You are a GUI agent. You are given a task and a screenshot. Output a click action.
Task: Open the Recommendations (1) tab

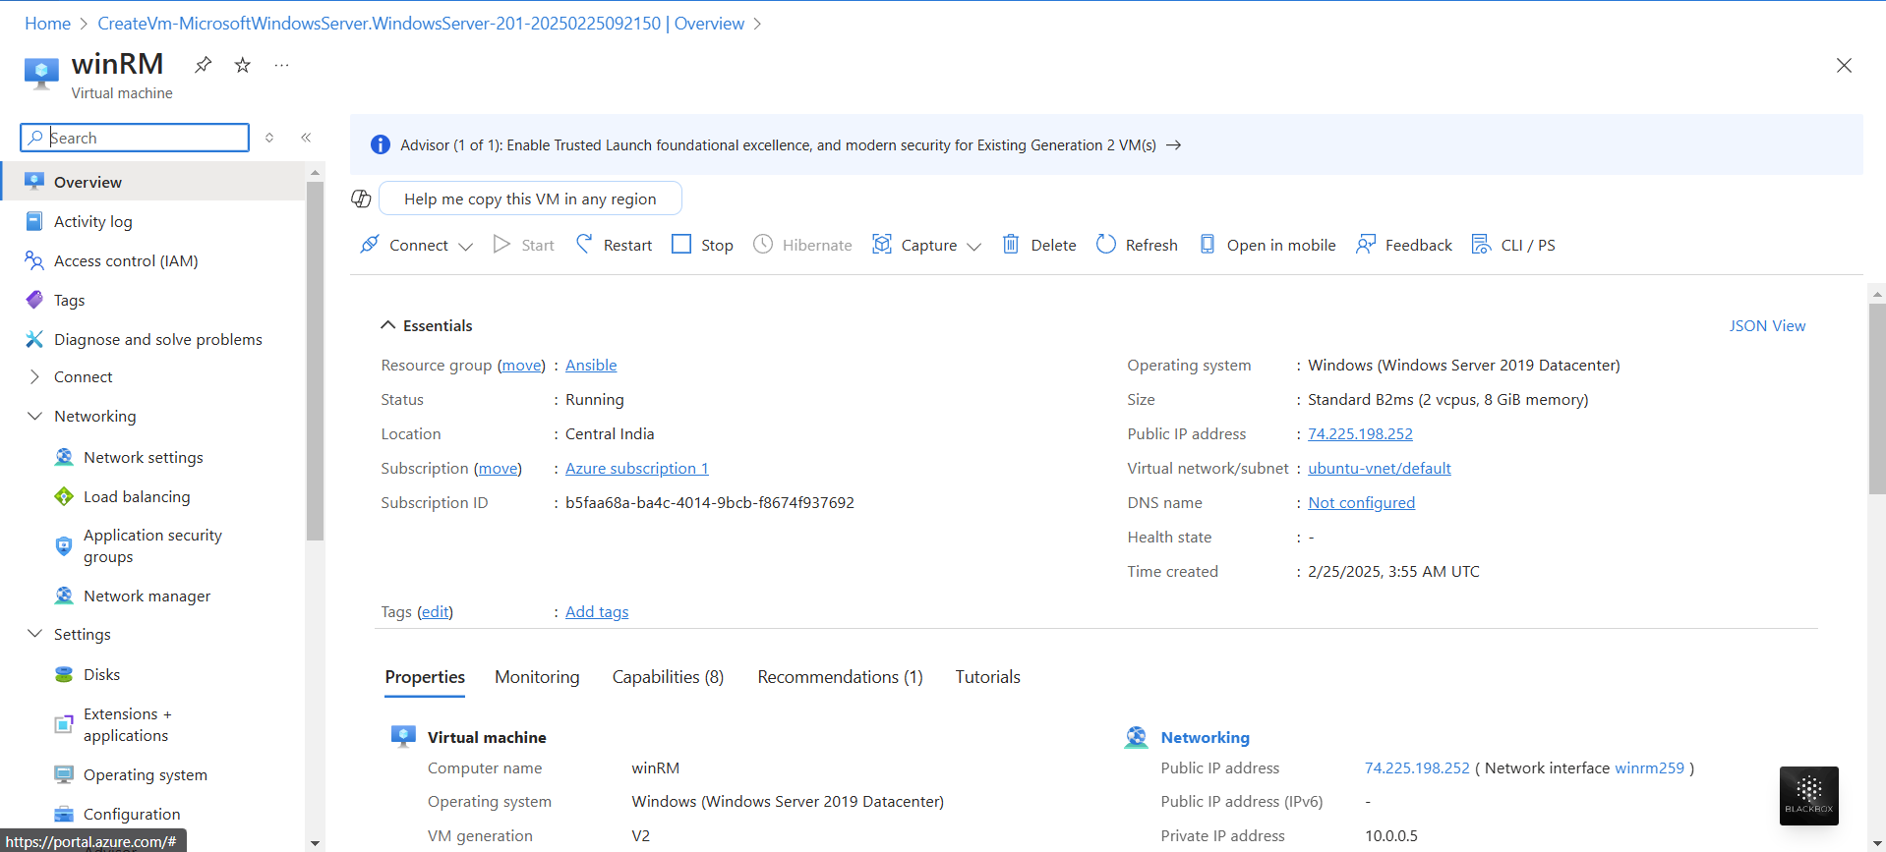tap(840, 677)
